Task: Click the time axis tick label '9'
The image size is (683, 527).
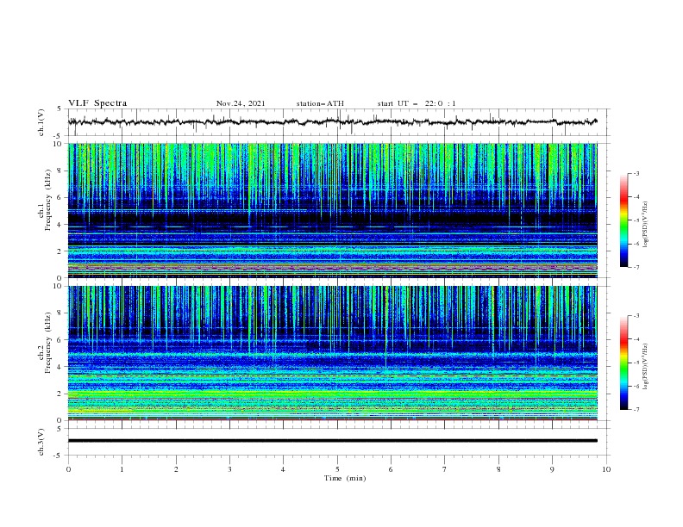Action: pyautogui.click(x=552, y=469)
